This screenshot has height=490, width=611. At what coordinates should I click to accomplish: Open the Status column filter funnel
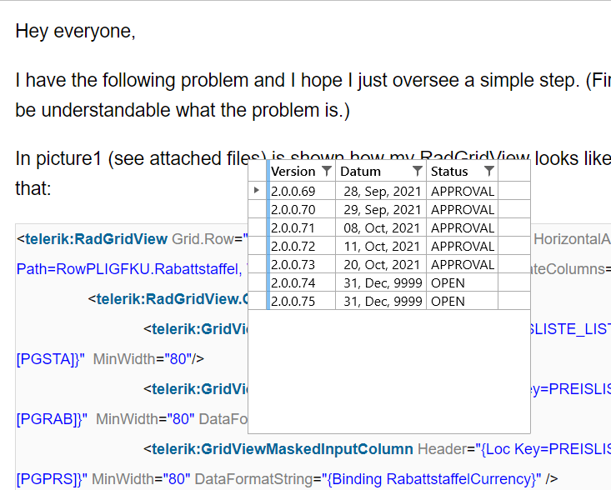(x=489, y=171)
